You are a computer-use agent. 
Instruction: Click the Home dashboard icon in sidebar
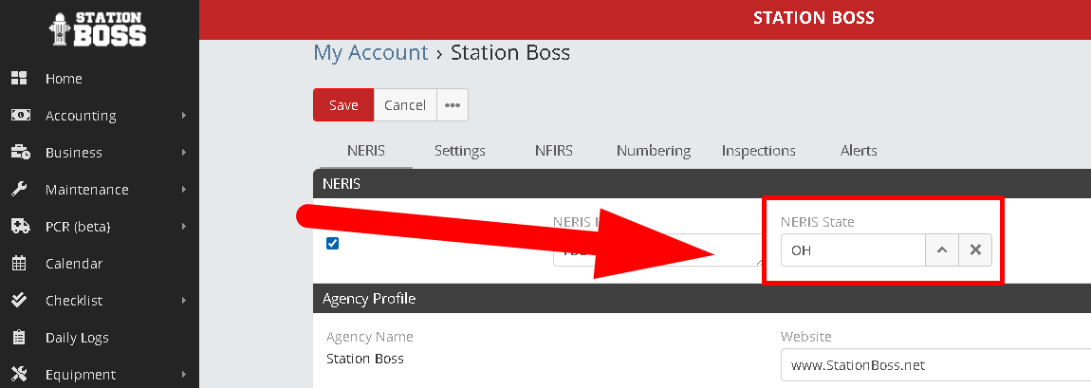pyautogui.click(x=19, y=79)
